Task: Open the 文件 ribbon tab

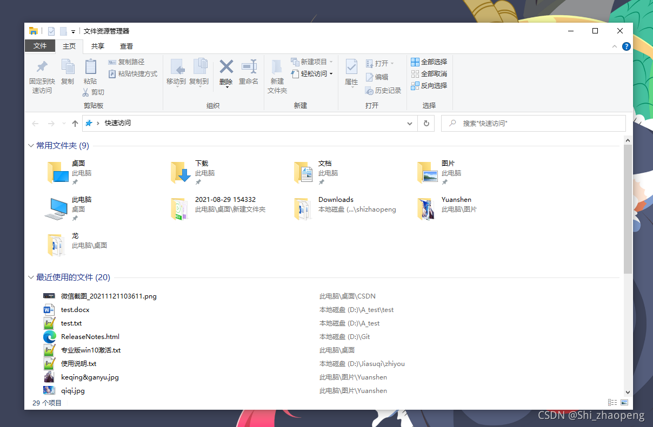Action: (40, 46)
